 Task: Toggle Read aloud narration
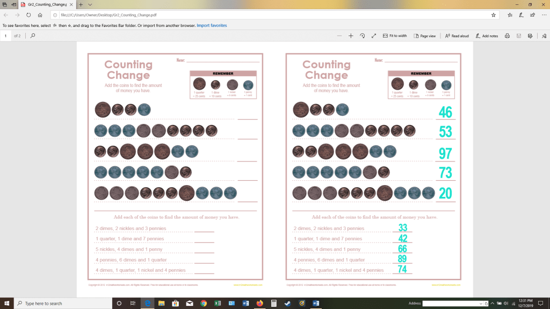tap(457, 36)
